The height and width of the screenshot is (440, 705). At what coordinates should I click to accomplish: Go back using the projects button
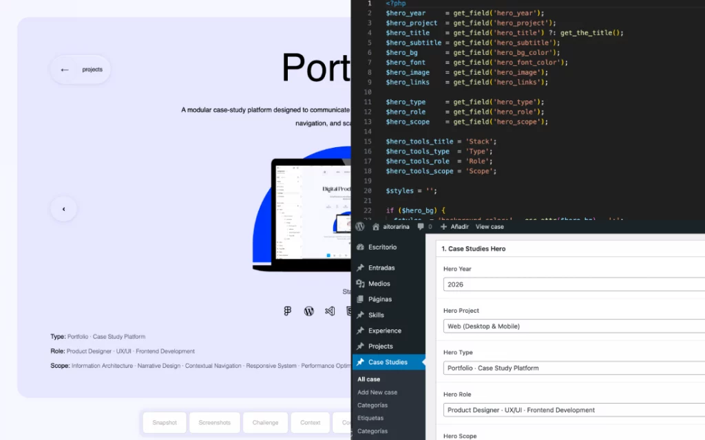coord(80,69)
